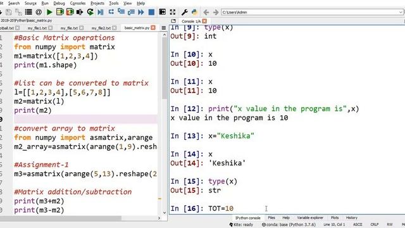Click the Step over debug icon

(111, 12)
